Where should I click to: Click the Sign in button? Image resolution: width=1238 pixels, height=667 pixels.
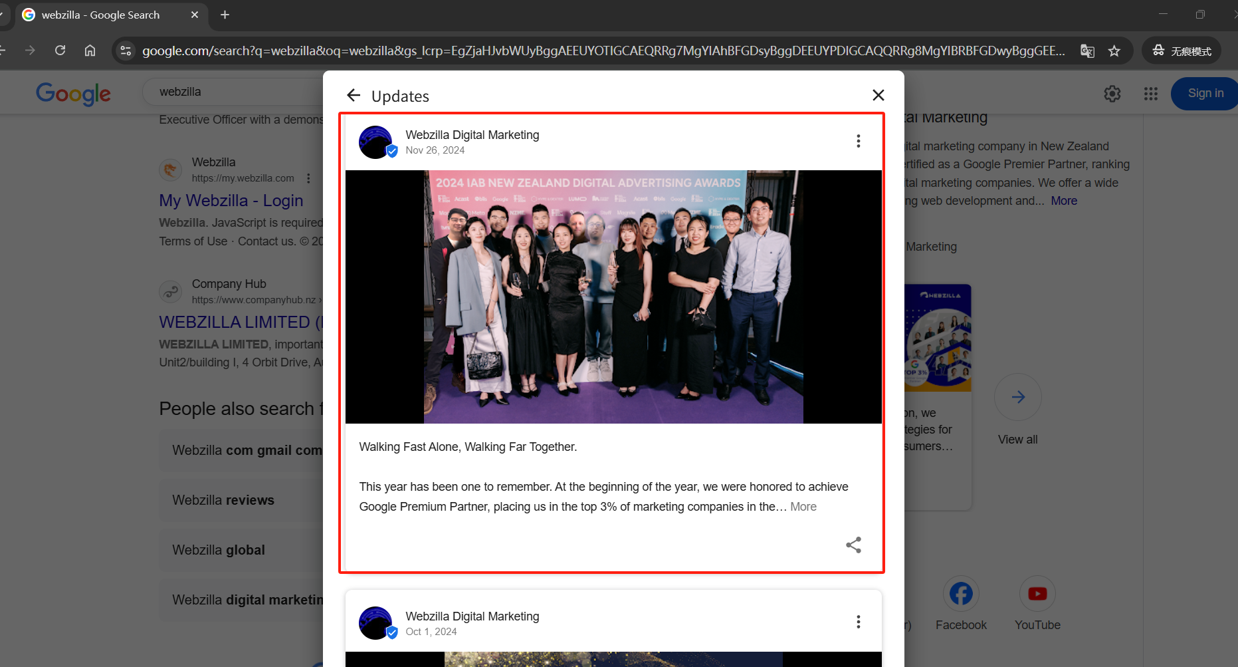point(1204,93)
